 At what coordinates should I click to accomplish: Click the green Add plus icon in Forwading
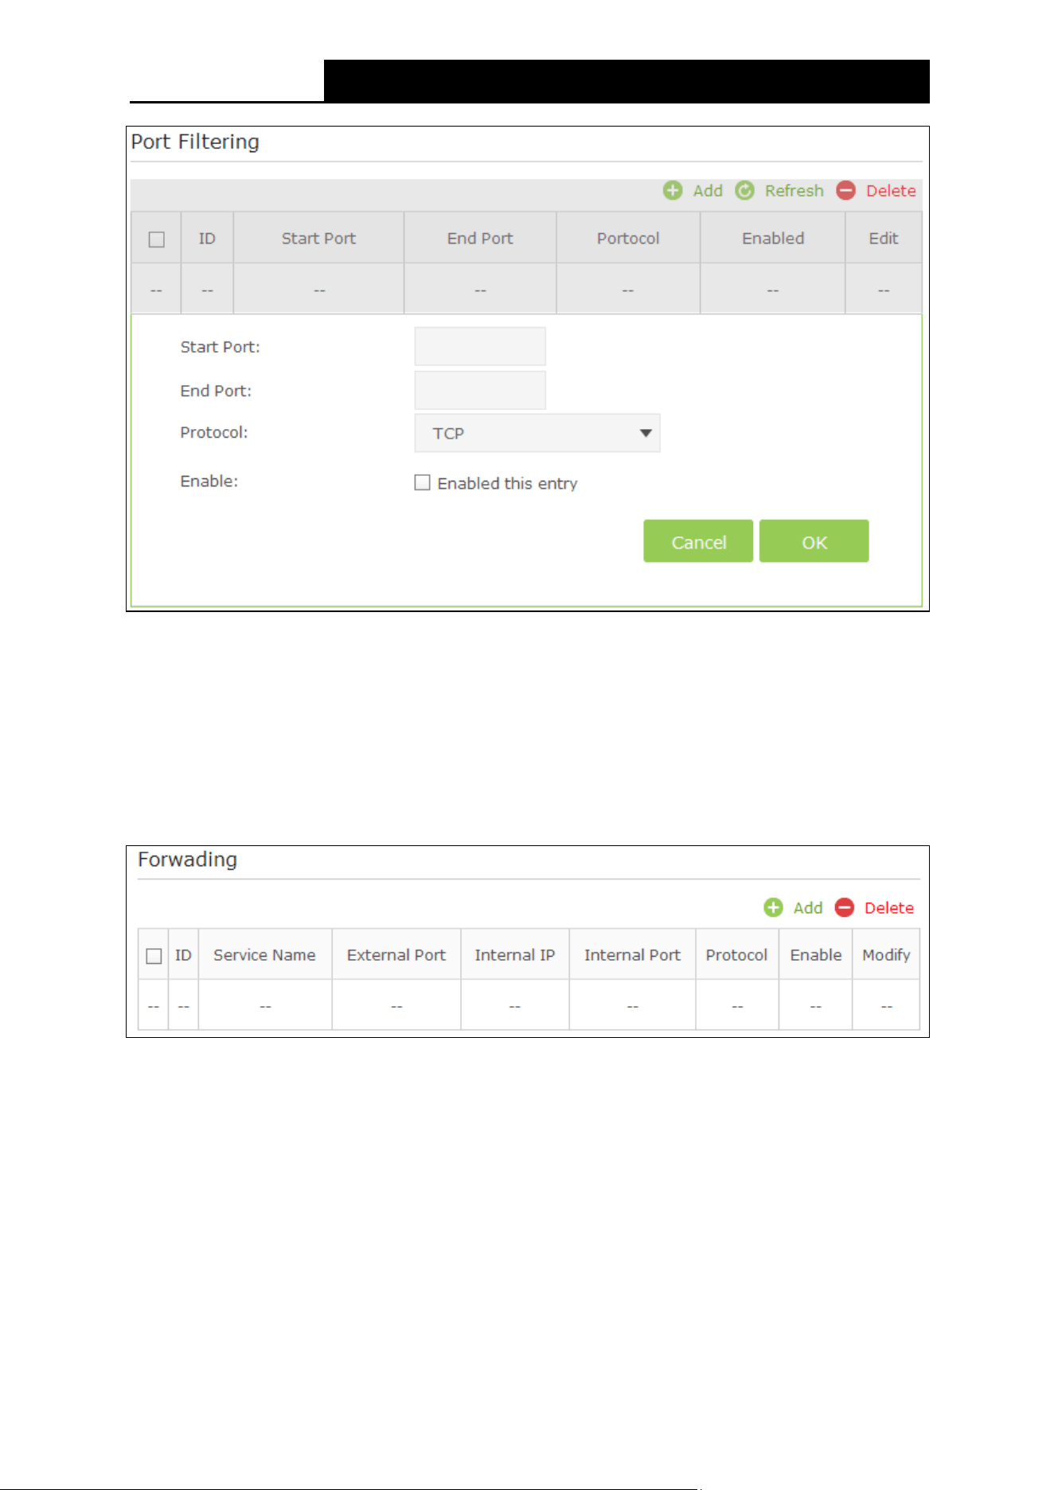(773, 907)
